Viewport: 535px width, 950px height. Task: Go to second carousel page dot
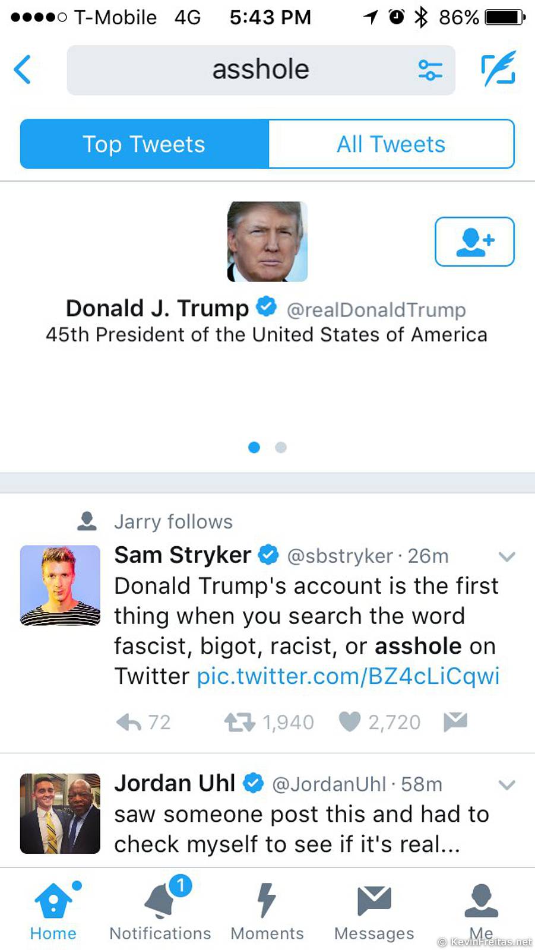tap(281, 447)
